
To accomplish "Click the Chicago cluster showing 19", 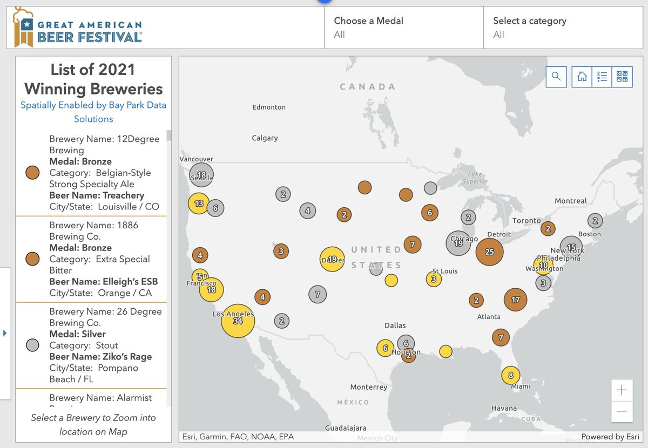I will pos(459,243).
